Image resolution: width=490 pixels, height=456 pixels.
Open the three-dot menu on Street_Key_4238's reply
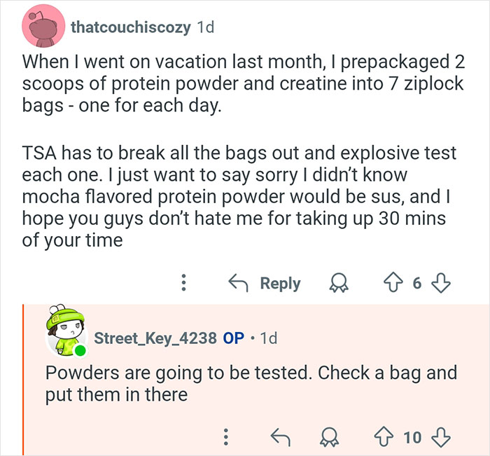pos(225,438)
